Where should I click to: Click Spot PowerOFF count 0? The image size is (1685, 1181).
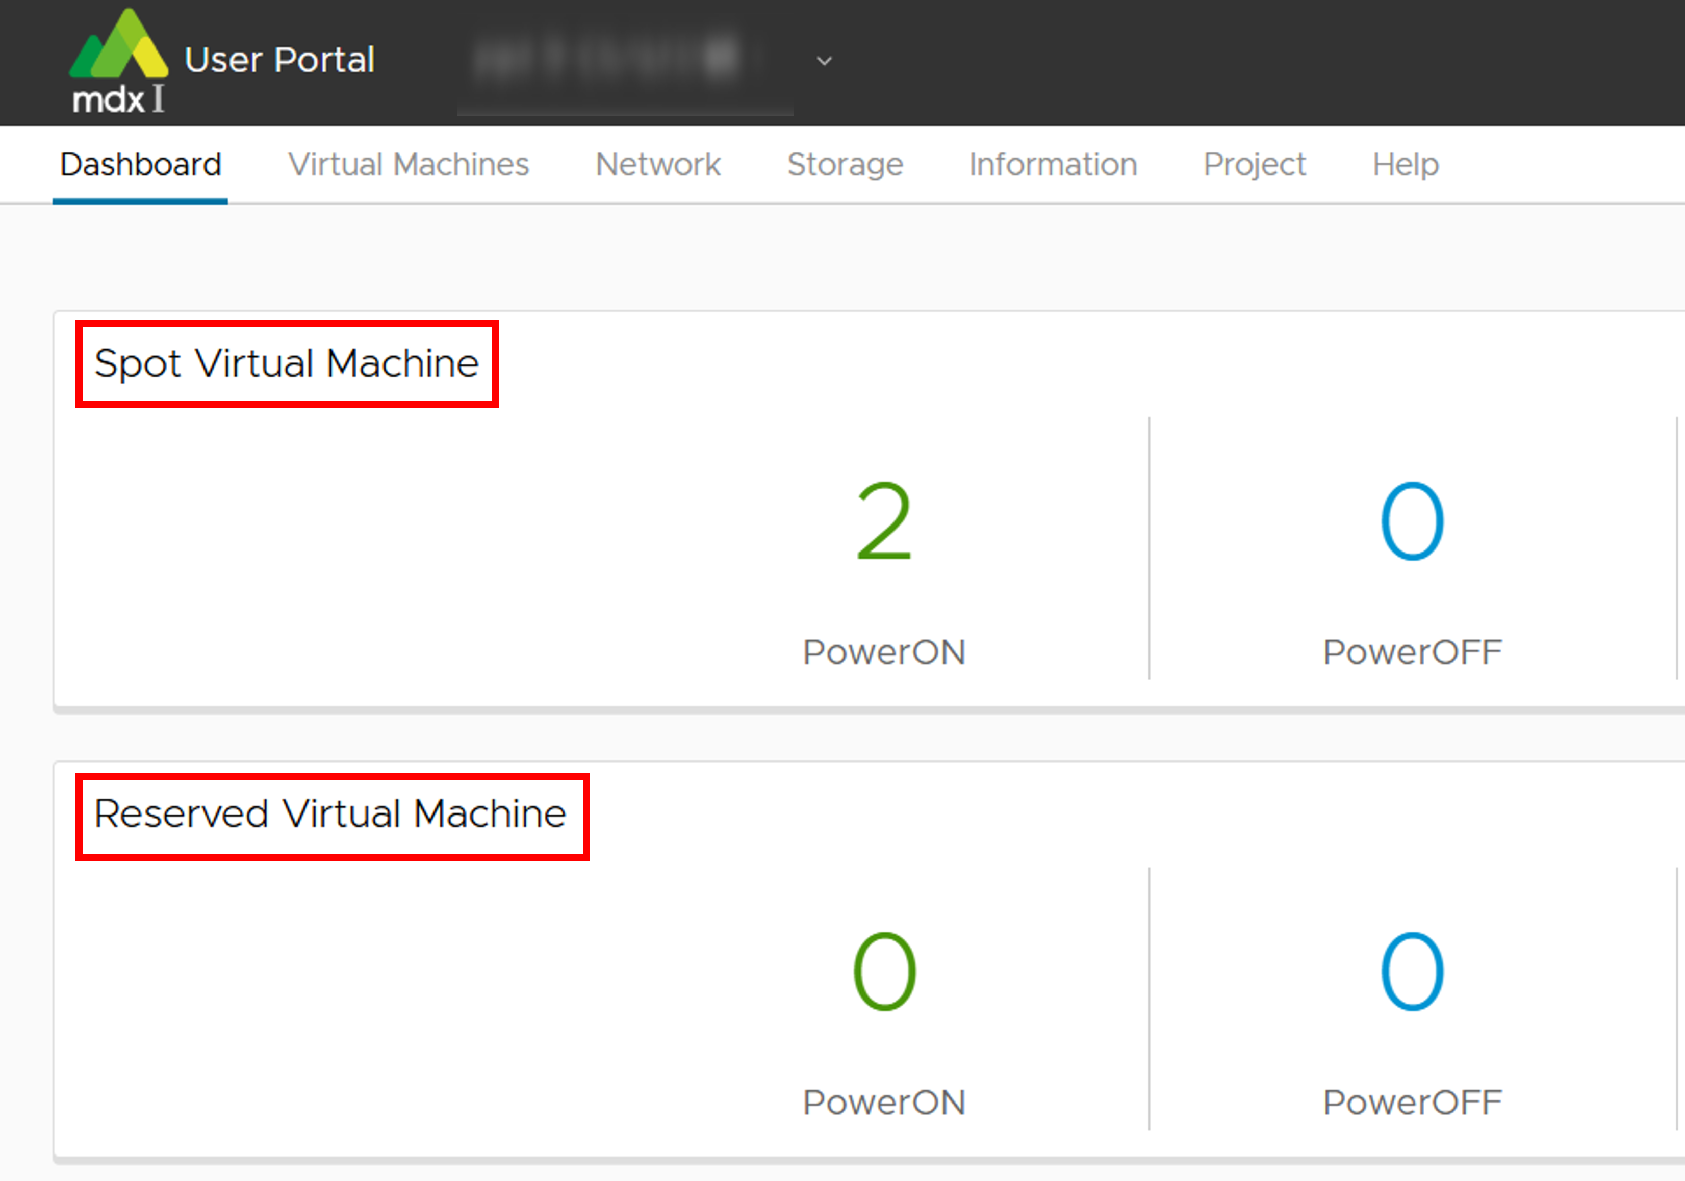[x=1412, y=521]
